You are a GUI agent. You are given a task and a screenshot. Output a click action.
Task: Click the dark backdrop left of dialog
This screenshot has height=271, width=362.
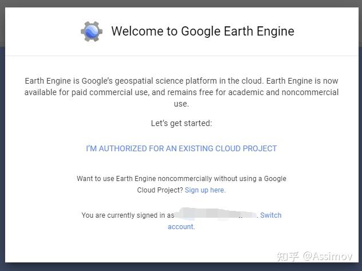point(2,143)
